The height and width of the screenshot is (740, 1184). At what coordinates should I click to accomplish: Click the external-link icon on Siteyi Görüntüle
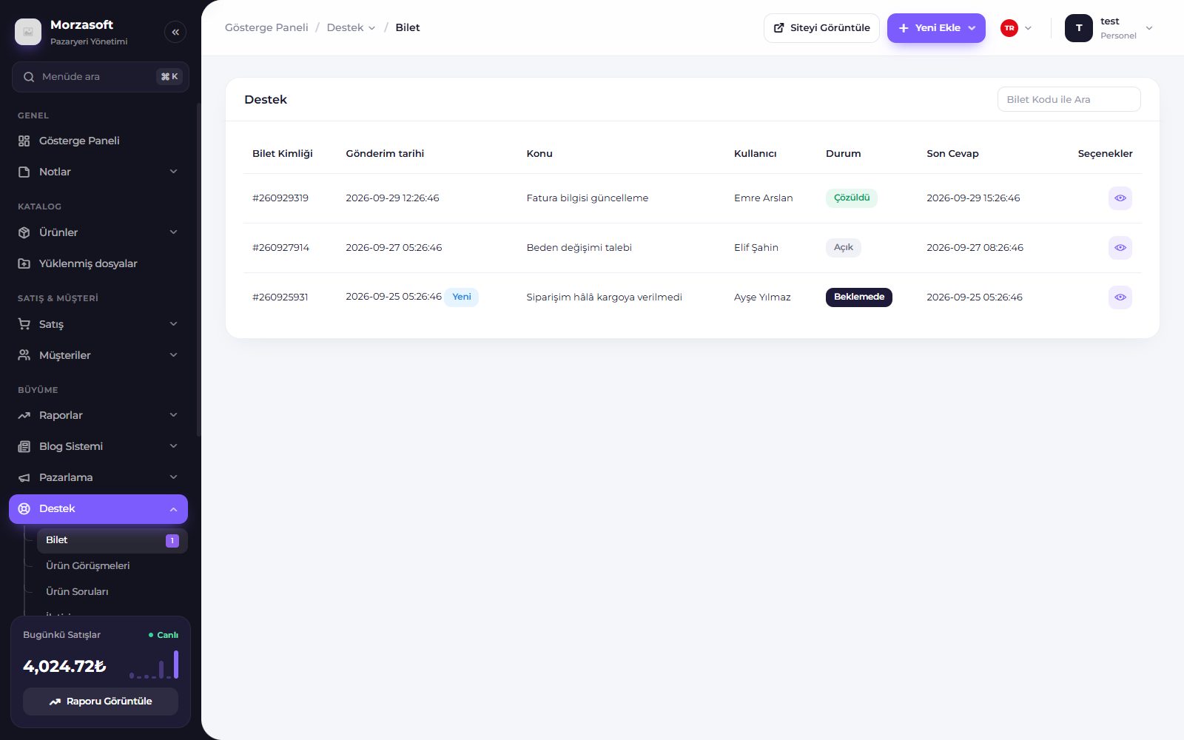click(778, 28)
